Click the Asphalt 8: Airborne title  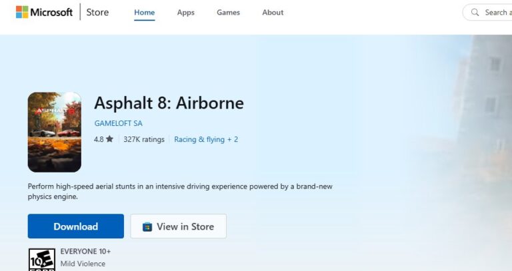point(169,103)
